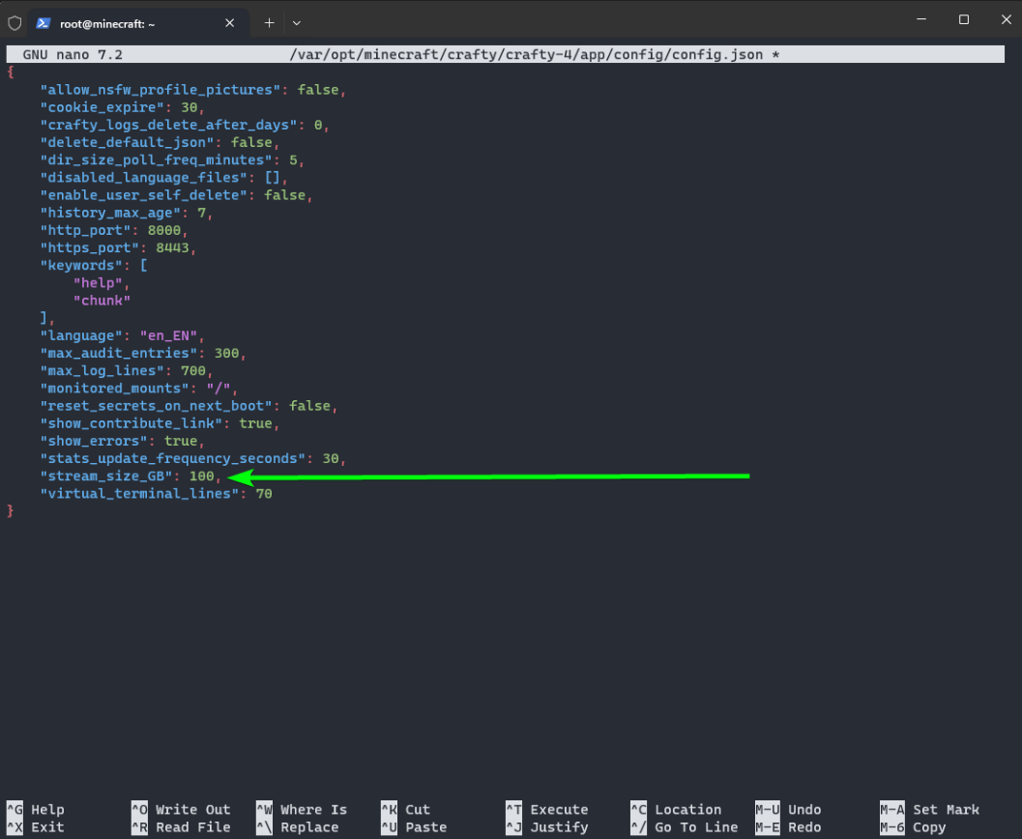Maximize the terminal window
Screen dimensions: 1022x839
pyautogui.click(x=964, y=20)
